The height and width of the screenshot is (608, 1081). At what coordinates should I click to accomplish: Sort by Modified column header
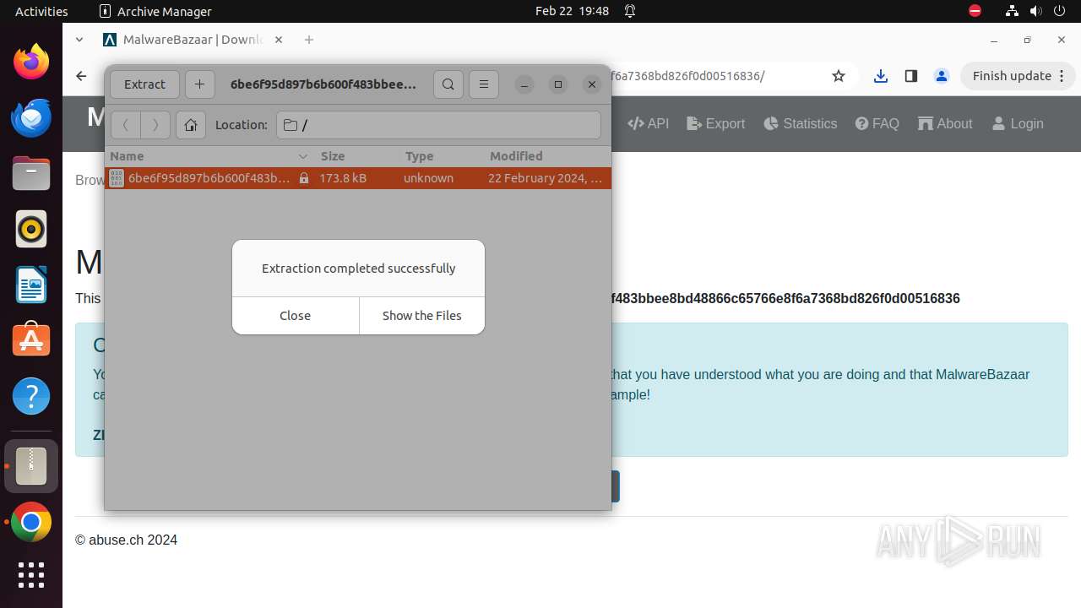click(546, 156)
